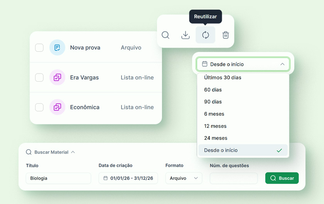The image size is (324, 204).
Task: Open the Formato Arquivo dropdown
Action: pyautogui.click(x=184, y=178)
